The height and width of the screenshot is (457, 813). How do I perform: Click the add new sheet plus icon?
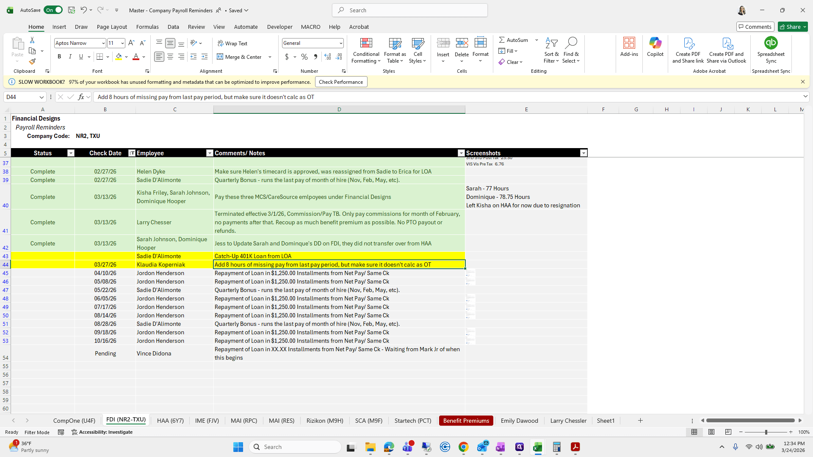(640, 421)
